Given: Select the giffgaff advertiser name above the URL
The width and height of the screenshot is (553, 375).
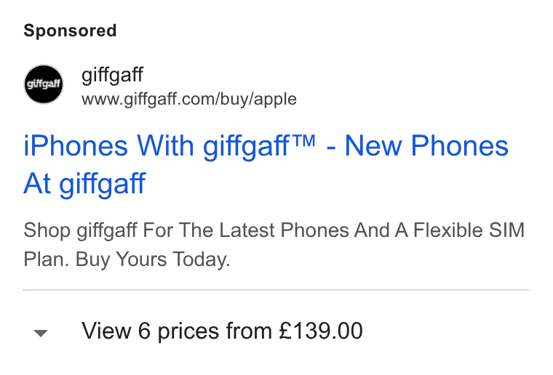Looking at the screenshot, I should coord(112,75).
